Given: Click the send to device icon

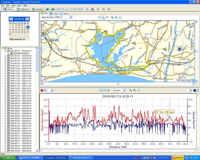Looking at the screenshot, I should [x=47, y=9].
